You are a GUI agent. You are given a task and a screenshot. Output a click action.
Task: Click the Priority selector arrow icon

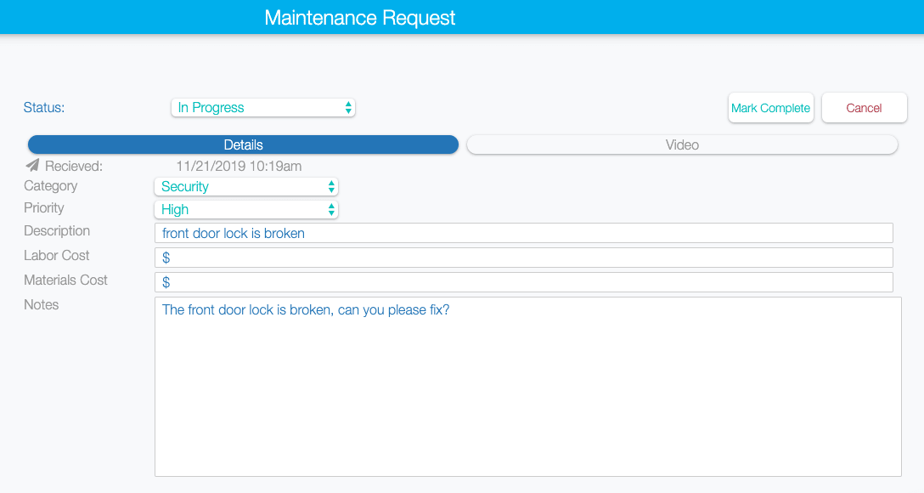pyautogui.click(x=330, y=209)
